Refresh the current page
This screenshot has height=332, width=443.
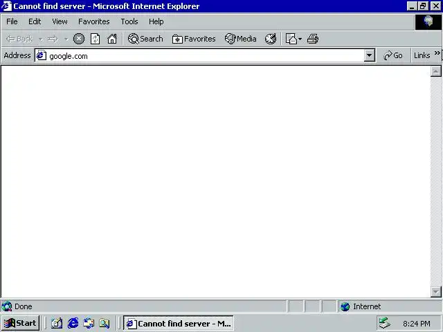[x=96, y=39]
